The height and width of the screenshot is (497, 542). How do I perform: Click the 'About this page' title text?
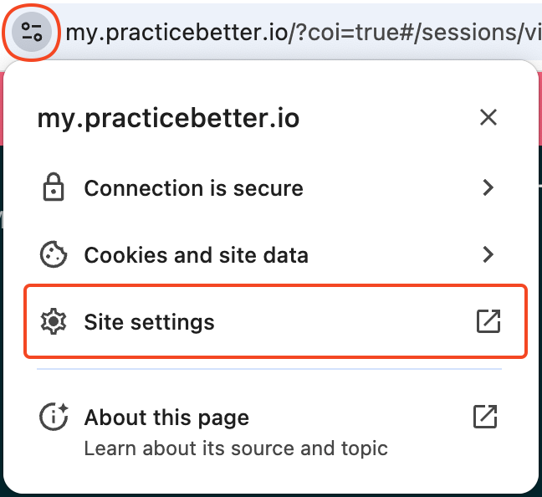click(x=166, y=418)
